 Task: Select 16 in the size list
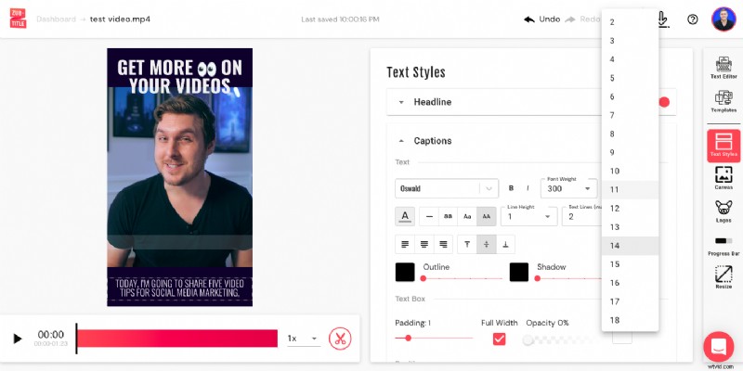coord(630,283)
